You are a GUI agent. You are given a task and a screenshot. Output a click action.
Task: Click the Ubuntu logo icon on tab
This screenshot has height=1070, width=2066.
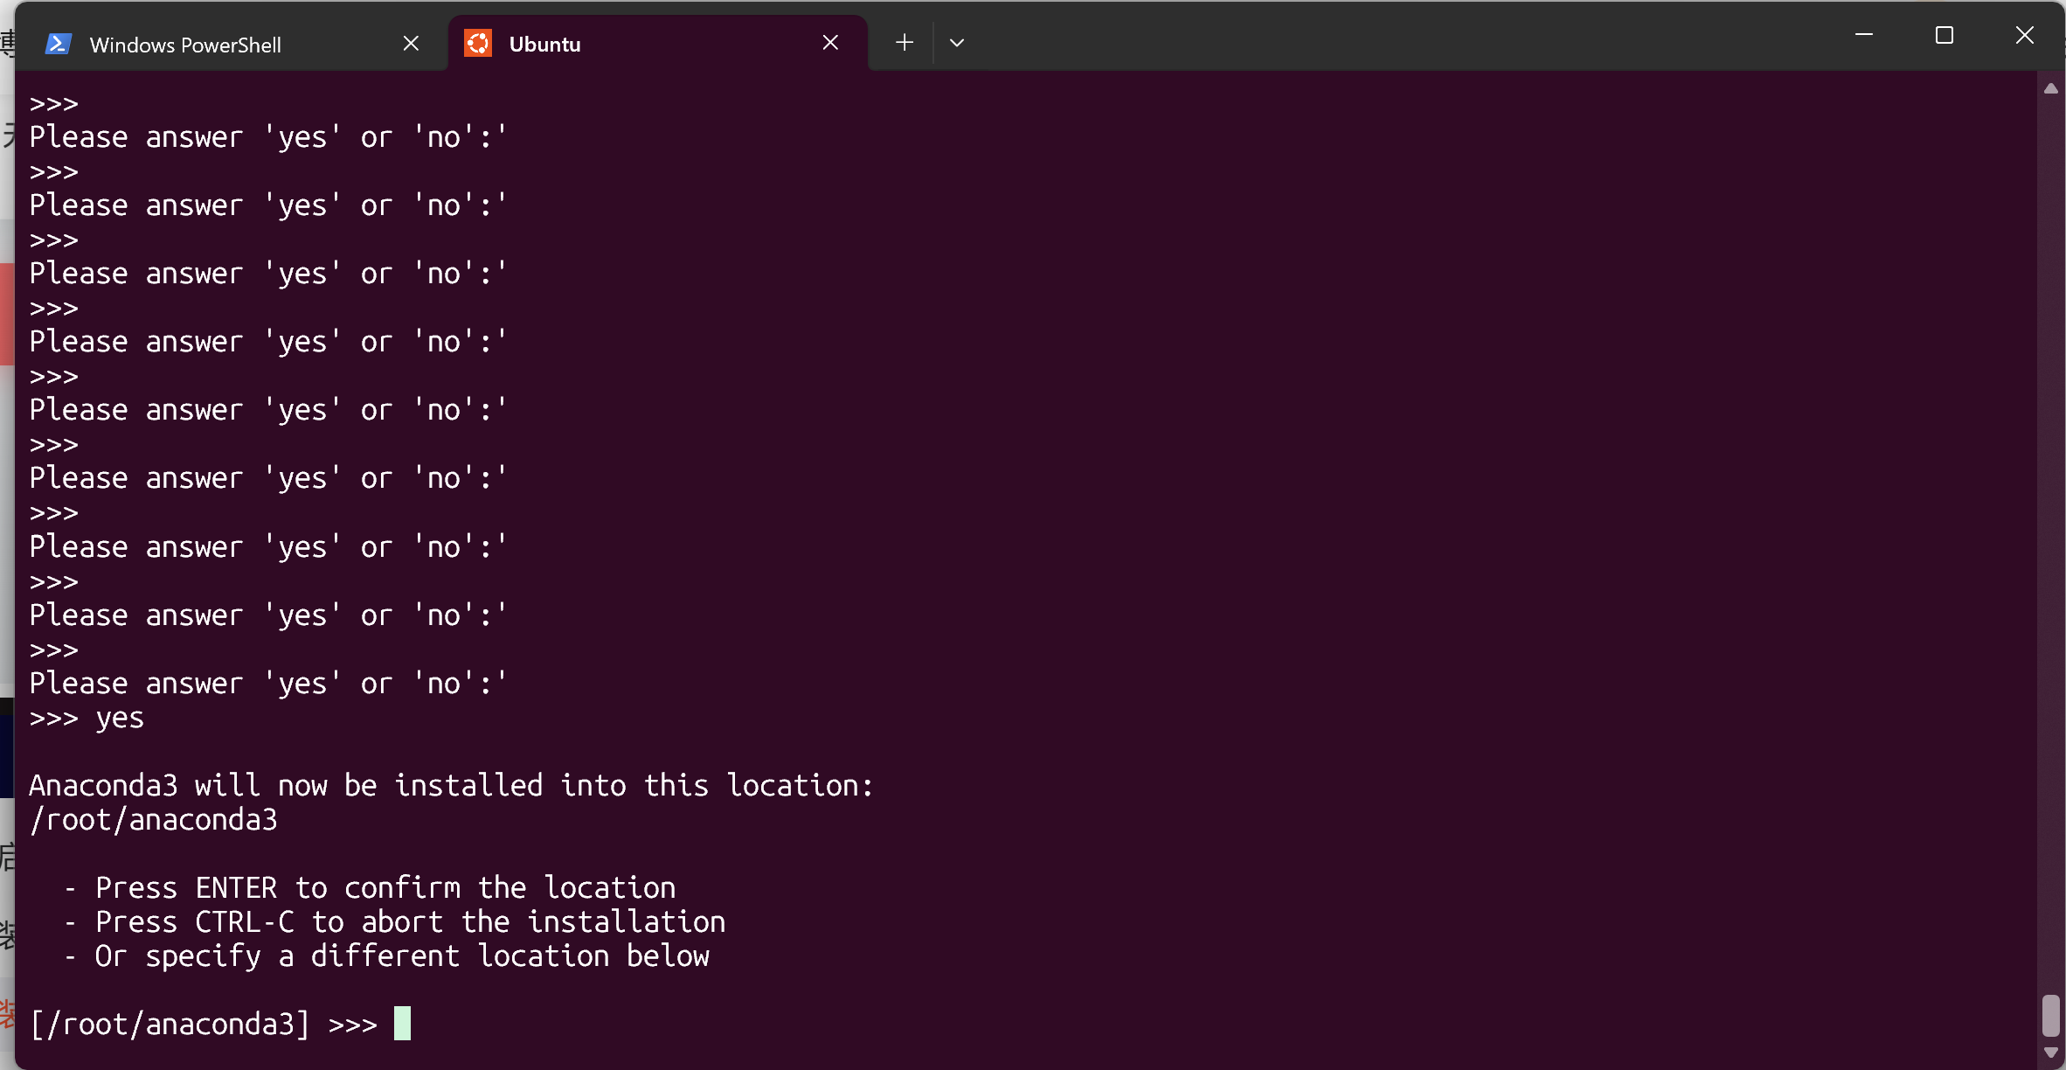(478, 44)
